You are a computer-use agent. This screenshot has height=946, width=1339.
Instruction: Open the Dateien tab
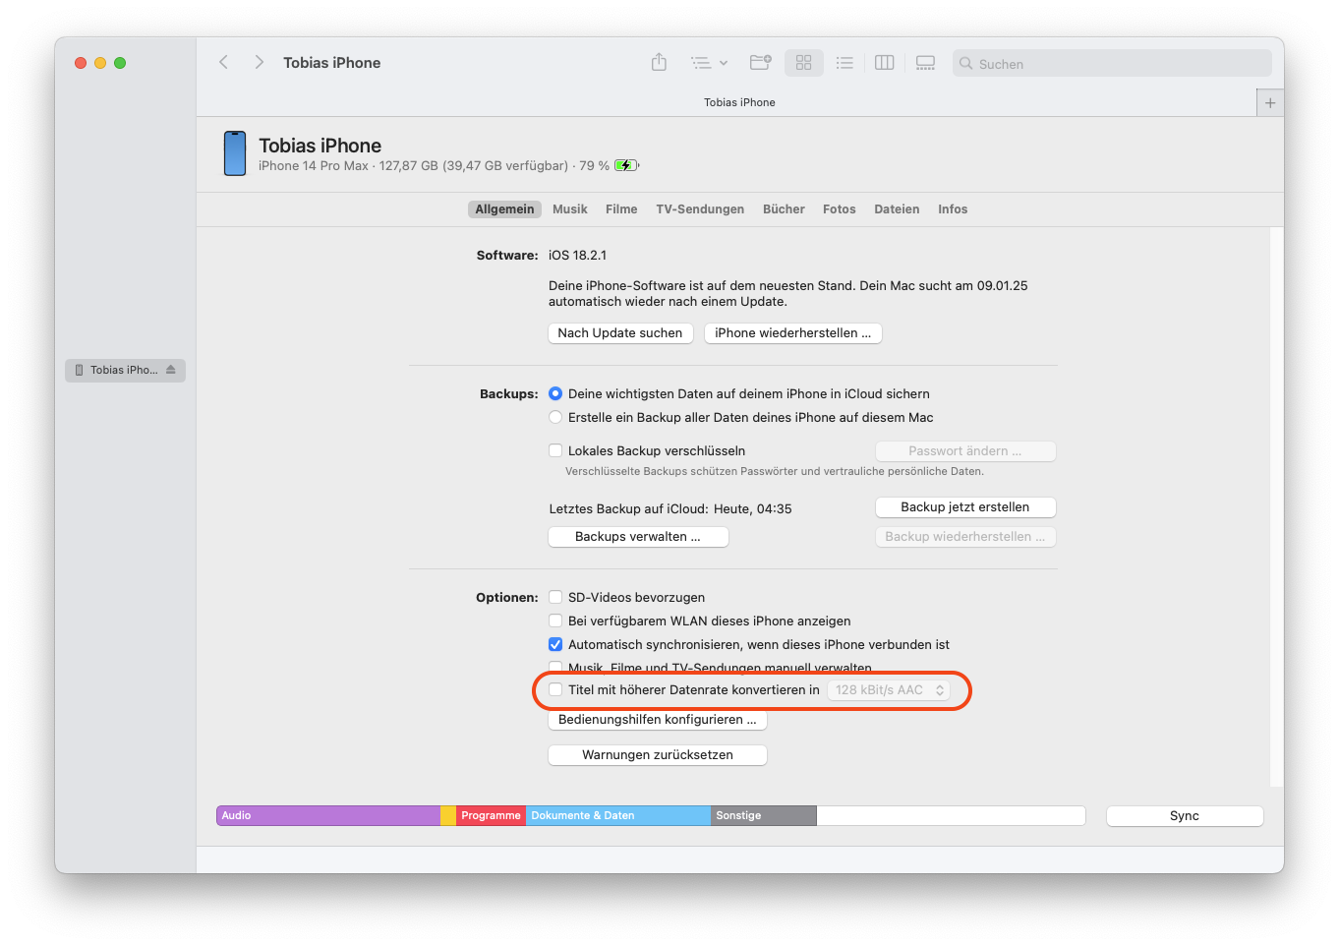click(x=897, y=209)
